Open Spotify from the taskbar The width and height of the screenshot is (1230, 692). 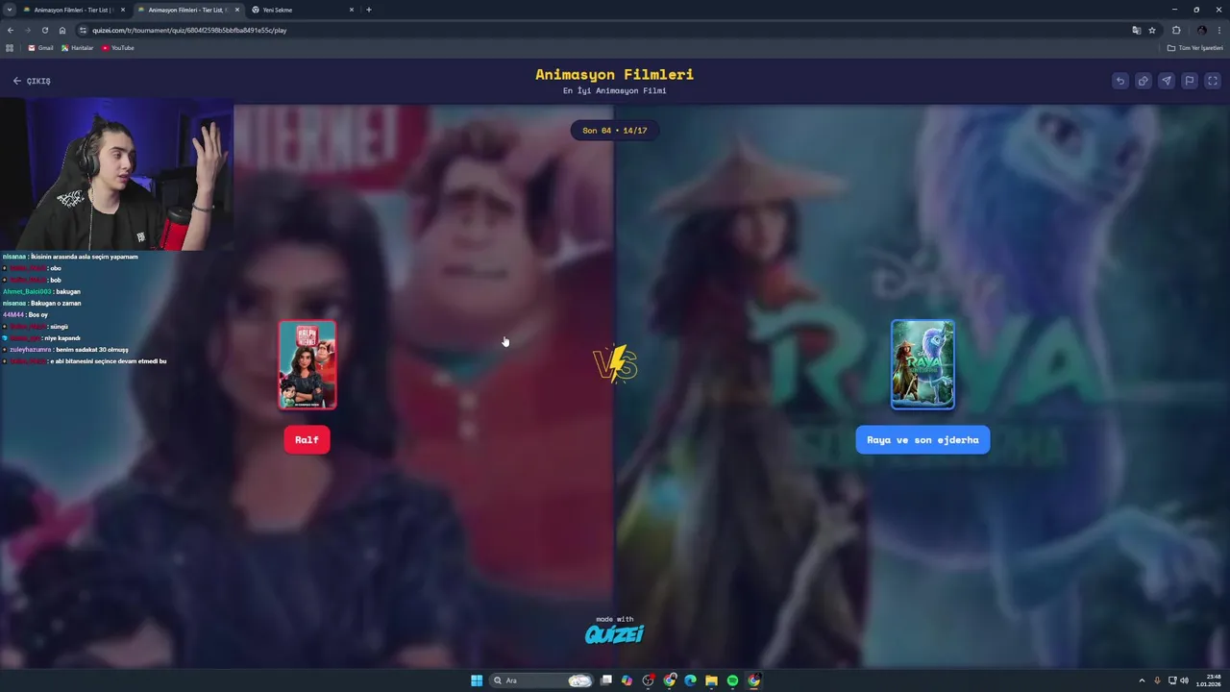[732, 680]
